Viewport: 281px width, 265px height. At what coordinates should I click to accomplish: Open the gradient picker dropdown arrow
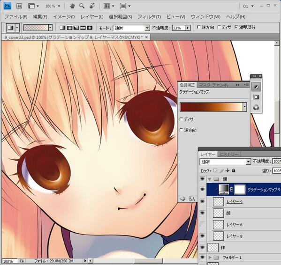(50, 28)
